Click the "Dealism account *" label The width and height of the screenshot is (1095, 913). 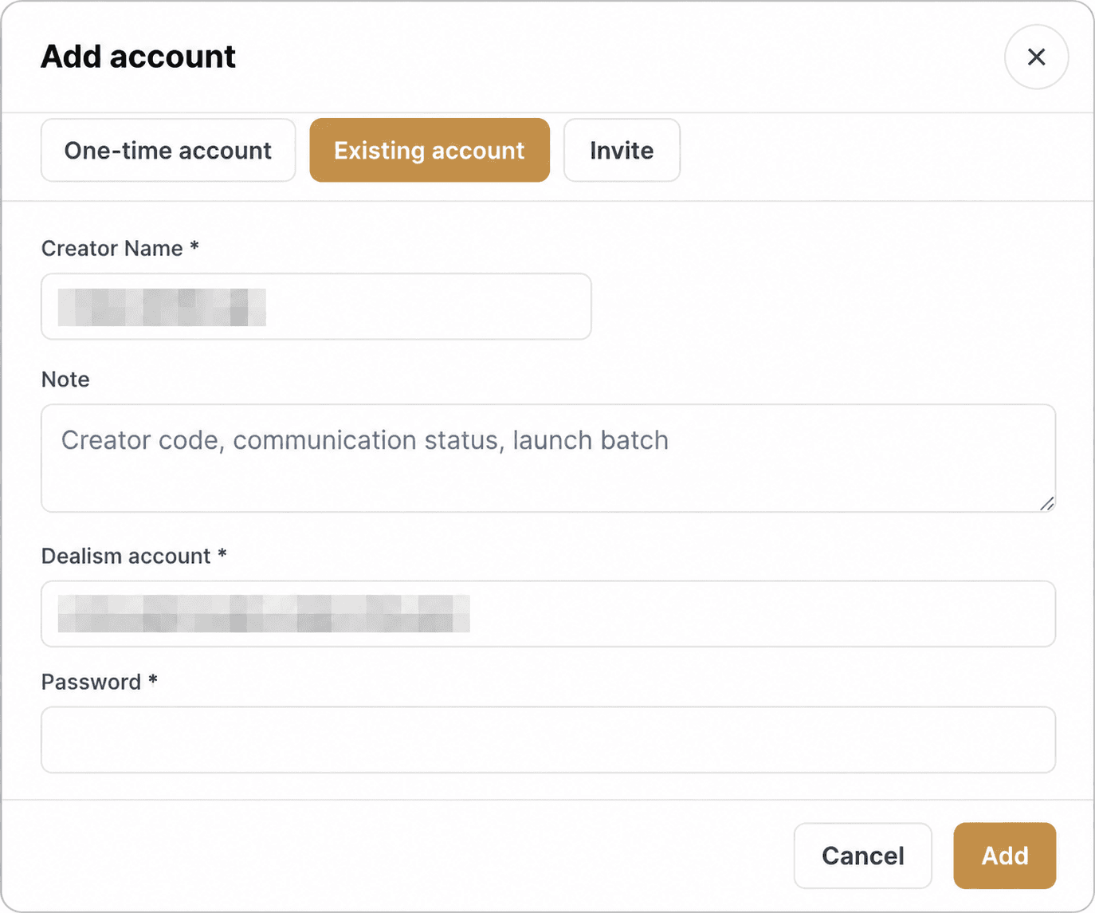134,556
